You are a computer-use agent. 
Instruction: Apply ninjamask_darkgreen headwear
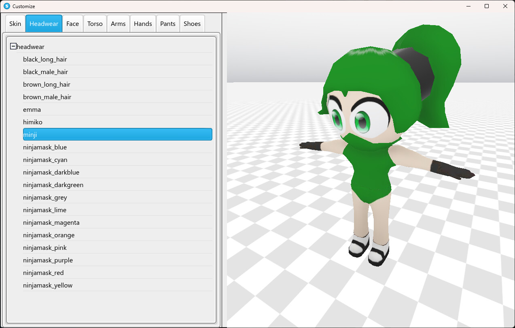coord(53,185)
